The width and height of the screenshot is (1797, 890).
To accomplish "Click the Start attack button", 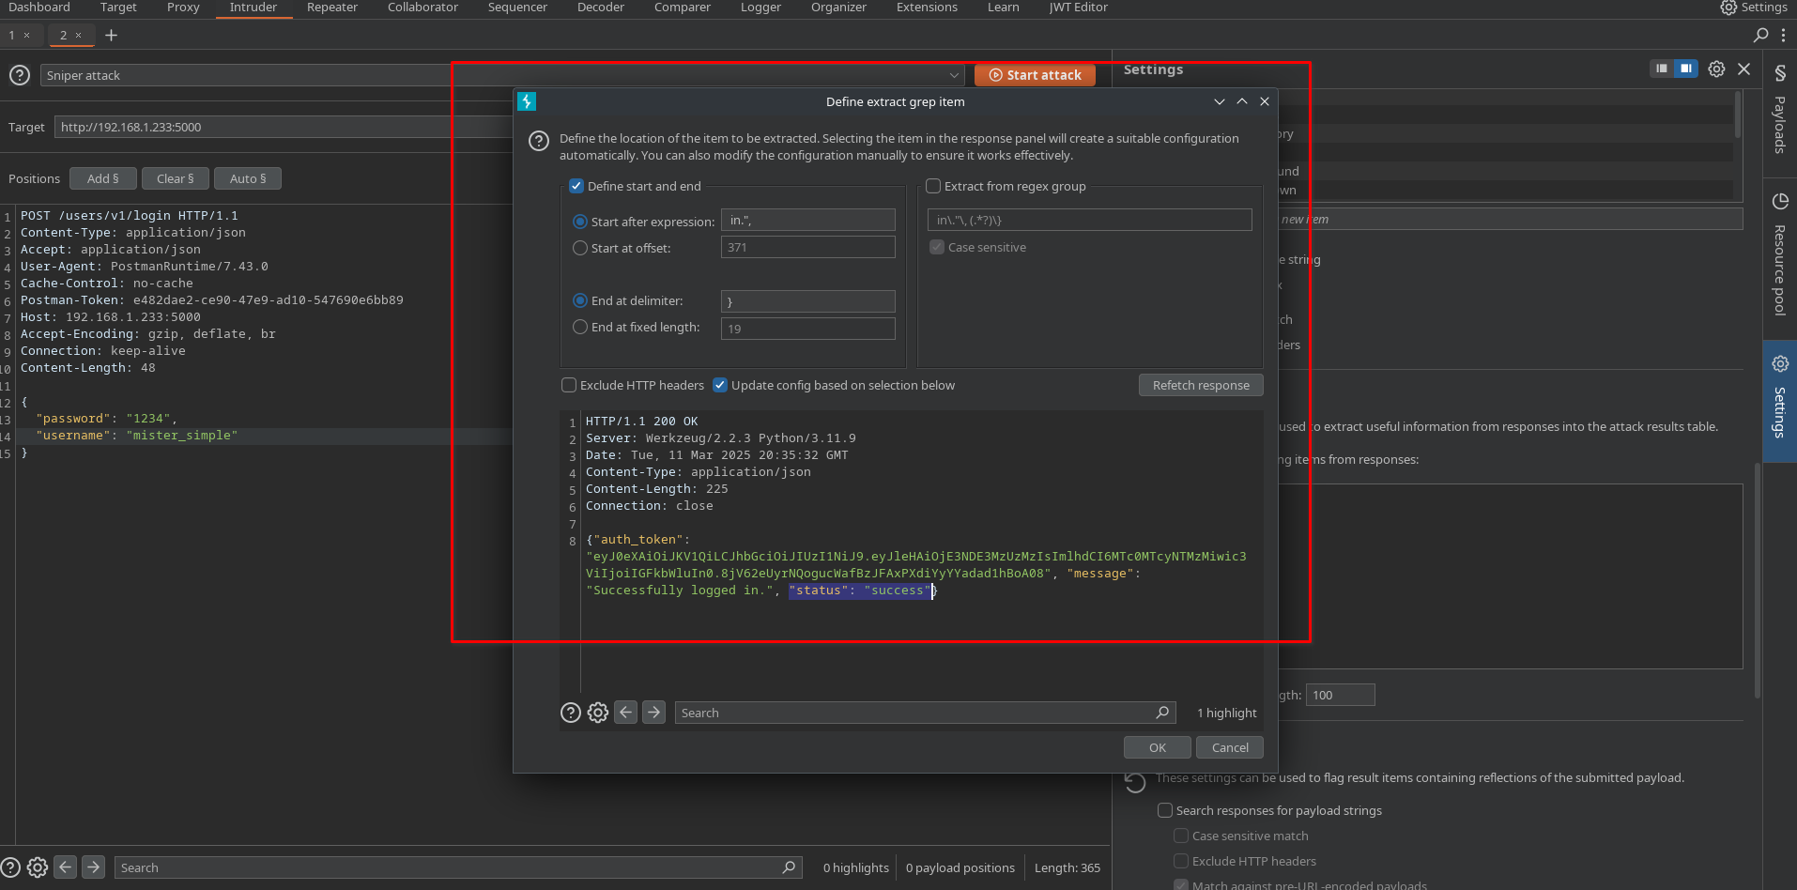I will click(1035, 75).
